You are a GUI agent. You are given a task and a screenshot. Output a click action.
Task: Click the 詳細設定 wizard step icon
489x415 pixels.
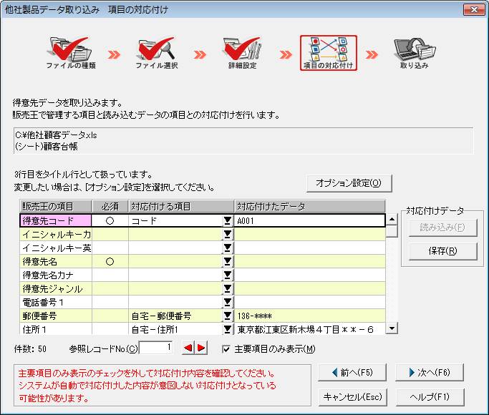tap(242, 53)
